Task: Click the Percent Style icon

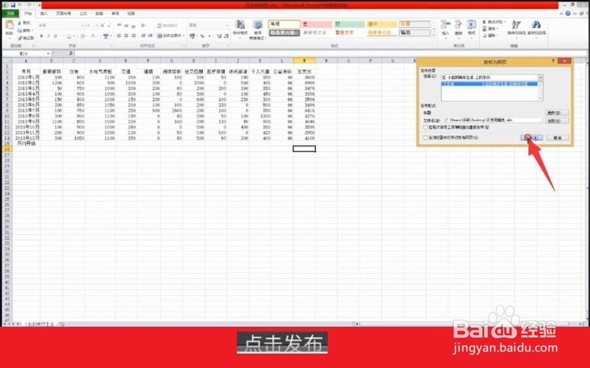Action: 202,36
